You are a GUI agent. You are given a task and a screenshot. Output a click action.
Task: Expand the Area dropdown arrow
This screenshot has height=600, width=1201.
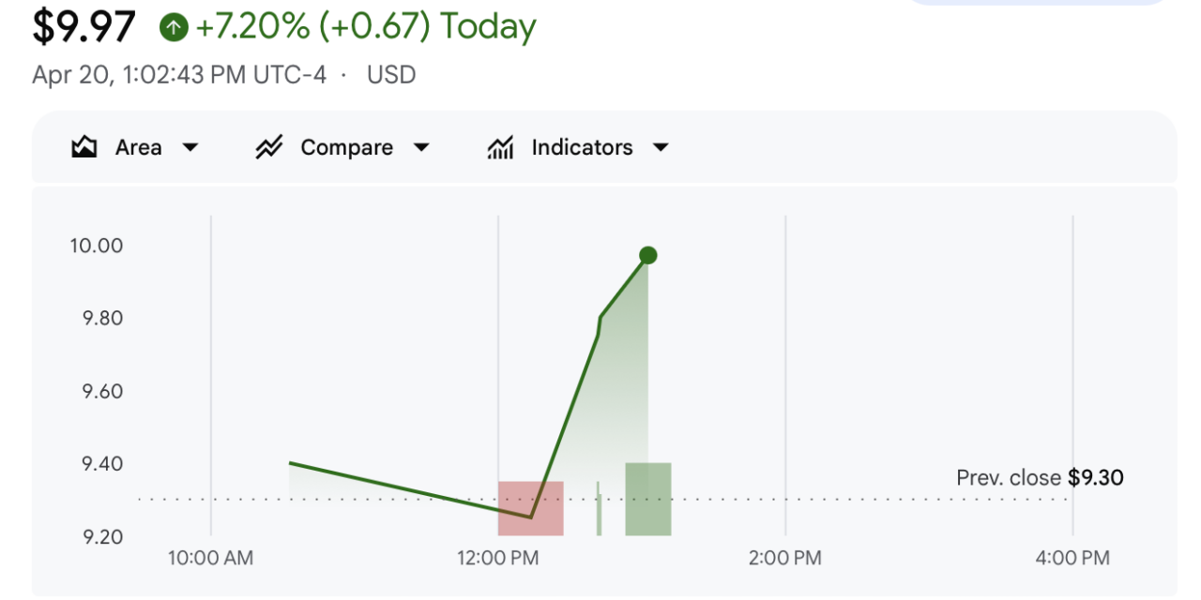click(190, 147)
